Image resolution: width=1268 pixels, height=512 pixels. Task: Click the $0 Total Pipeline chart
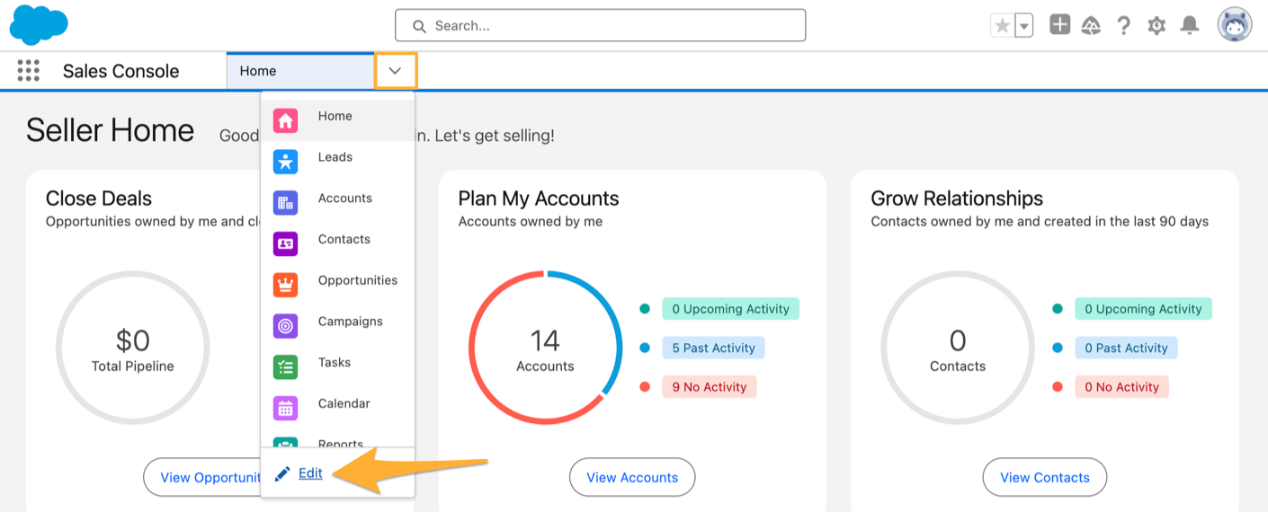tap(133, 348)
